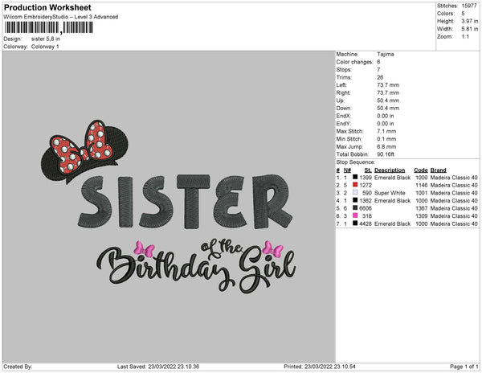Click the 'EndX' value '0.00 in'

pos(385,116)
